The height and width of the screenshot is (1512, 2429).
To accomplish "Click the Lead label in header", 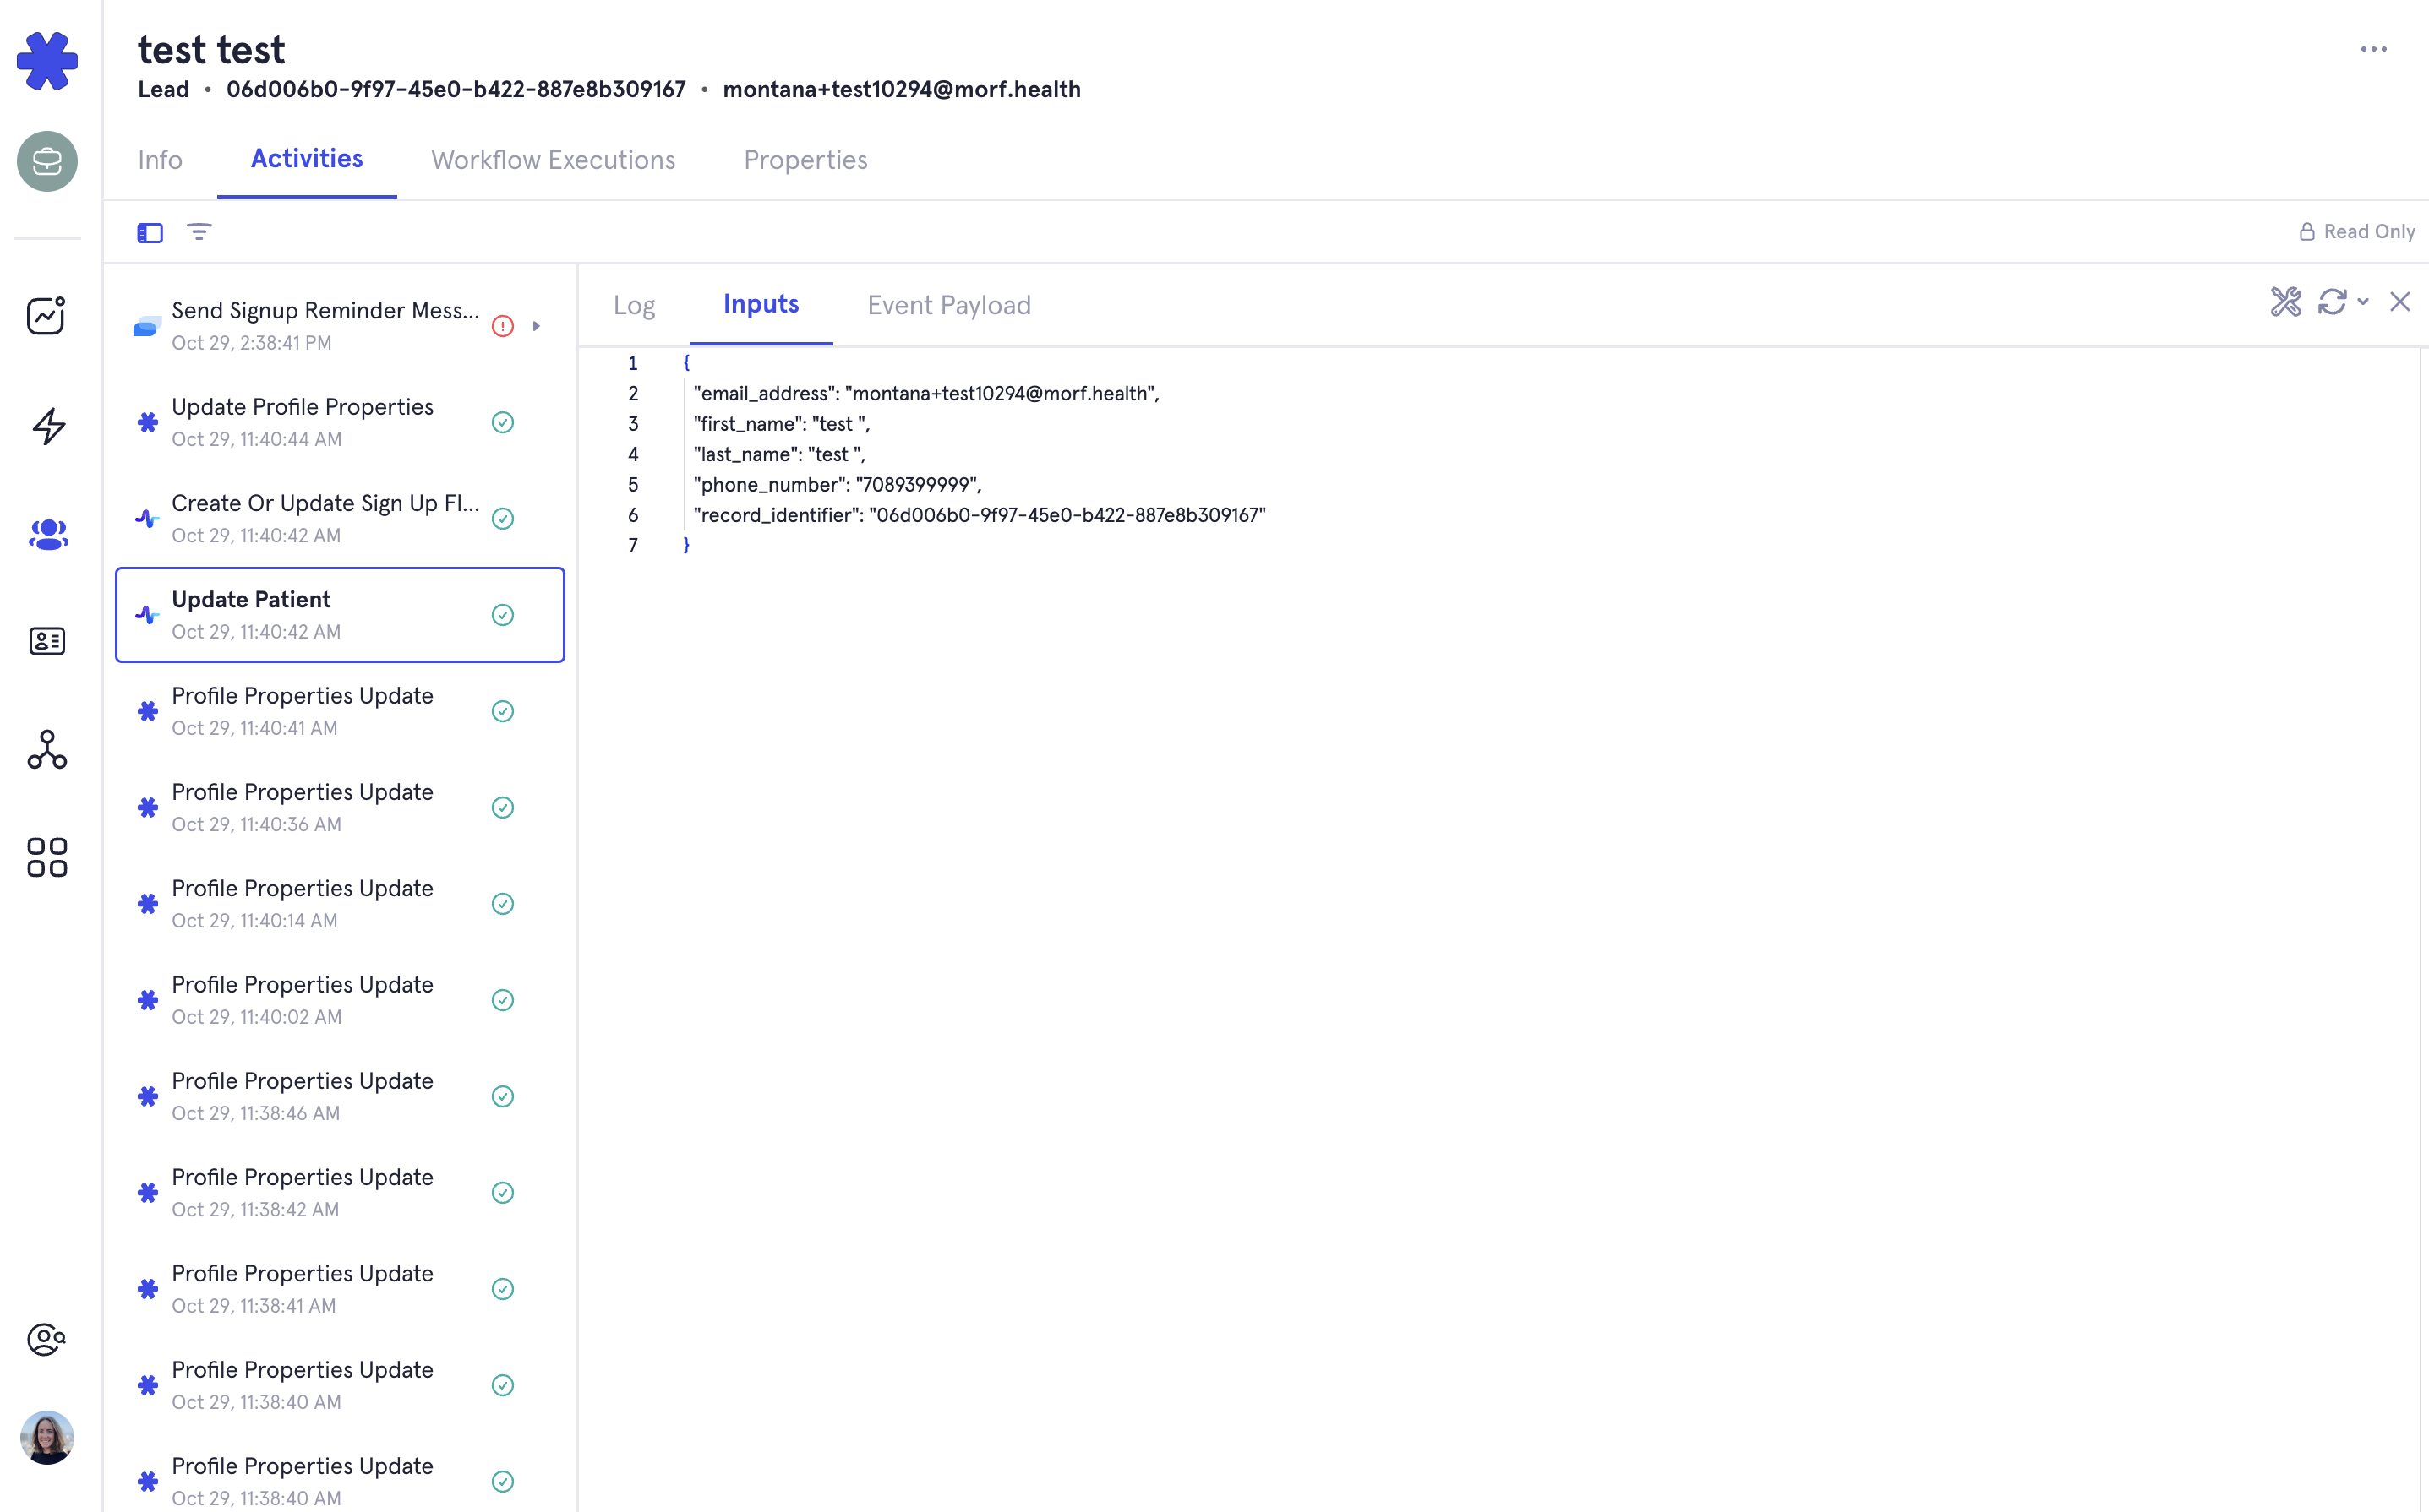I will click(163, 89).
